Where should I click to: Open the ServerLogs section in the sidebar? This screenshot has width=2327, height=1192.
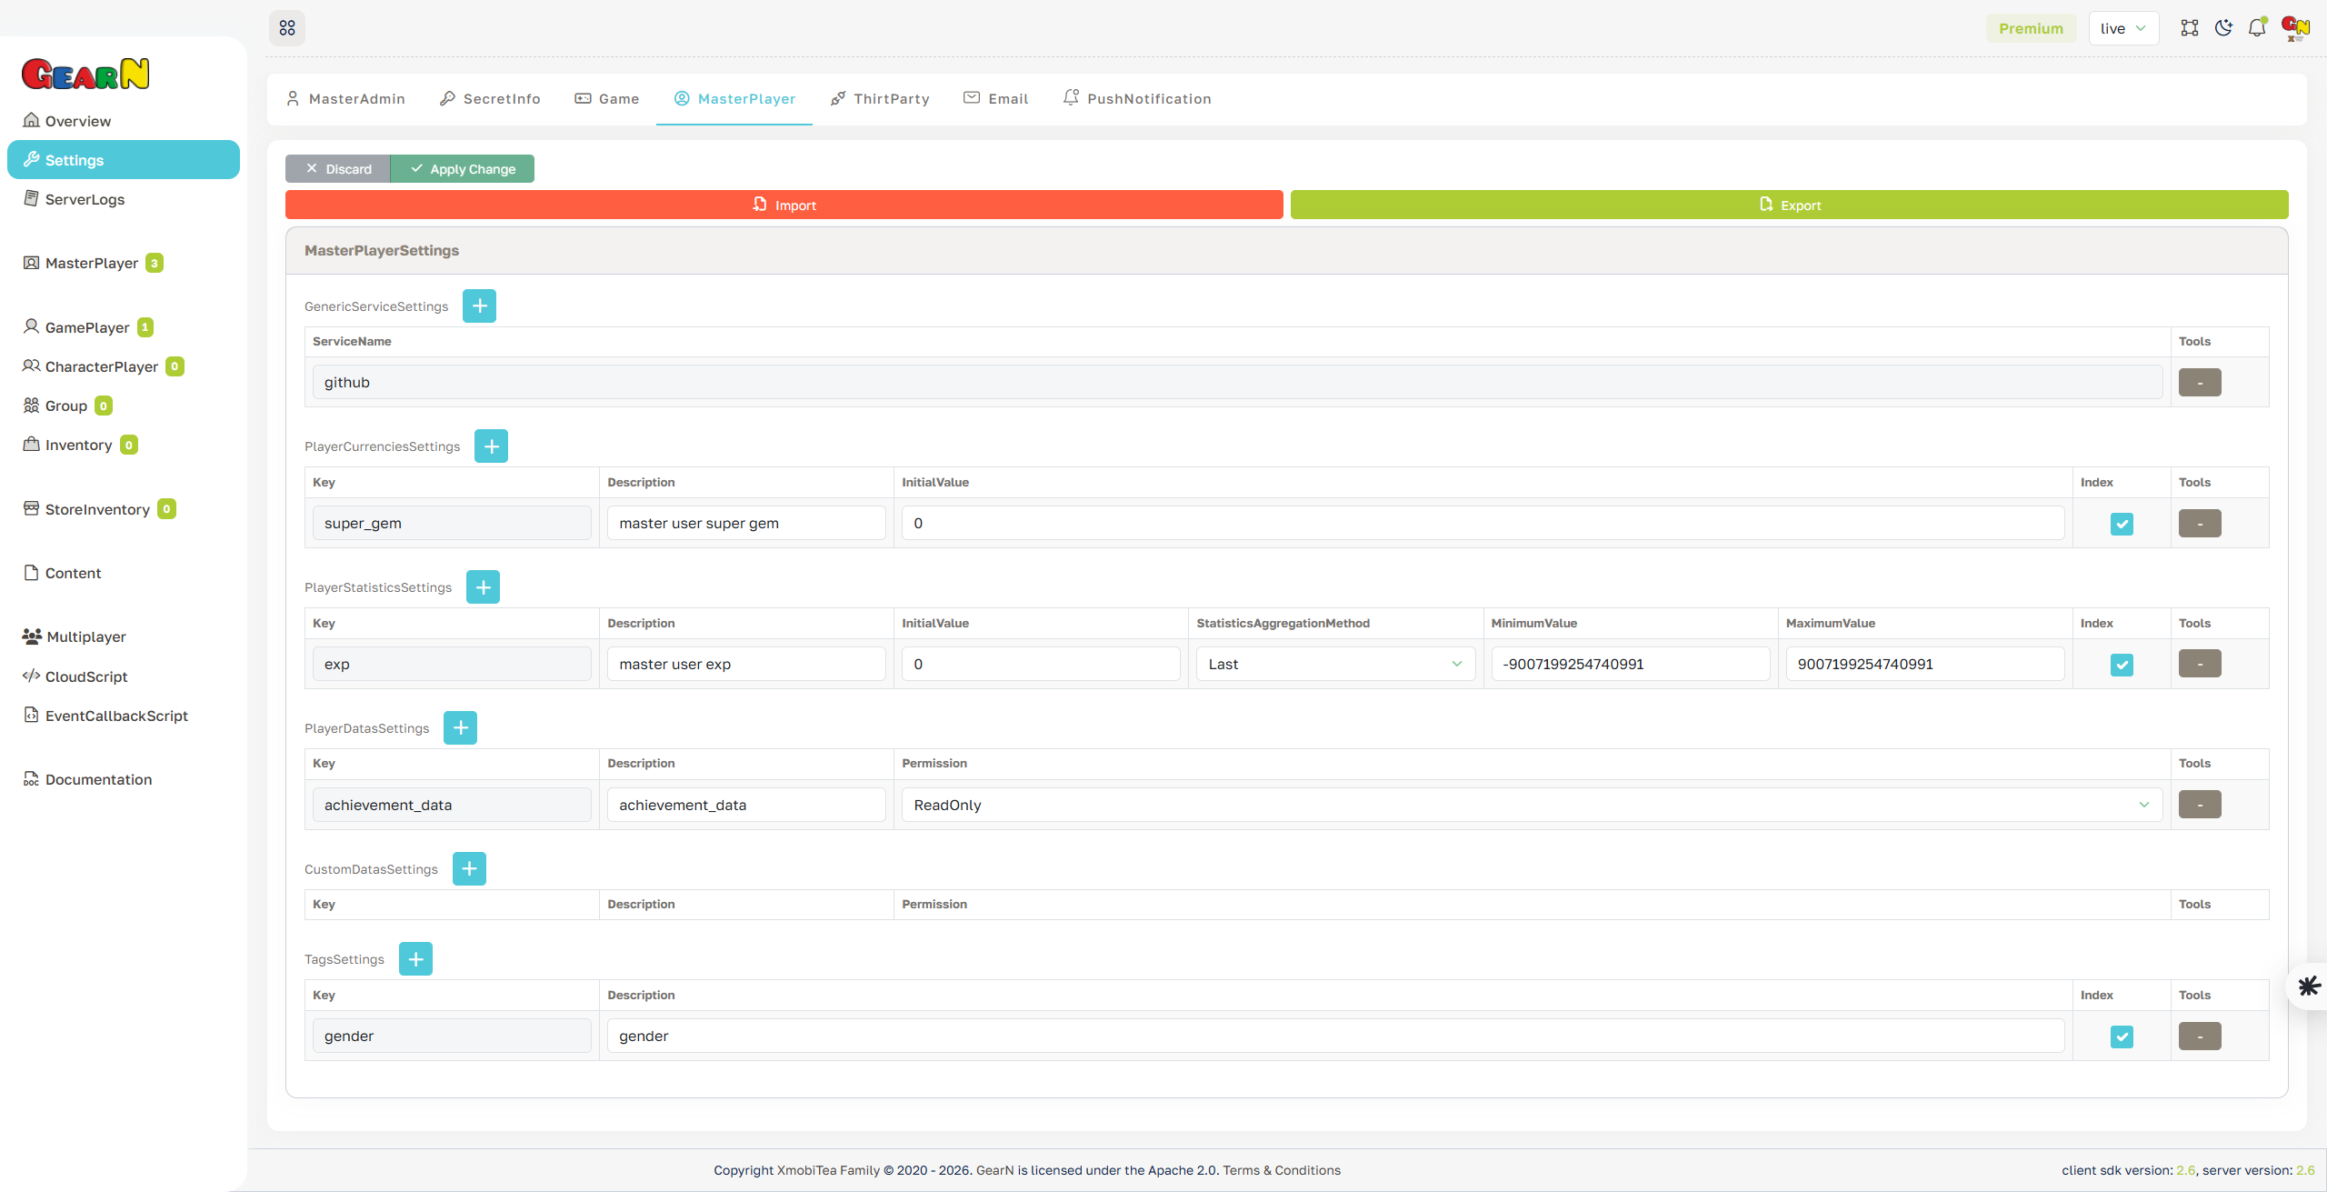[84, 199]
